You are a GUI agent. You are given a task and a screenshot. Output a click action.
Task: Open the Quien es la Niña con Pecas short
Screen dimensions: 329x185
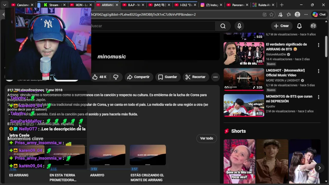[239, 161]
